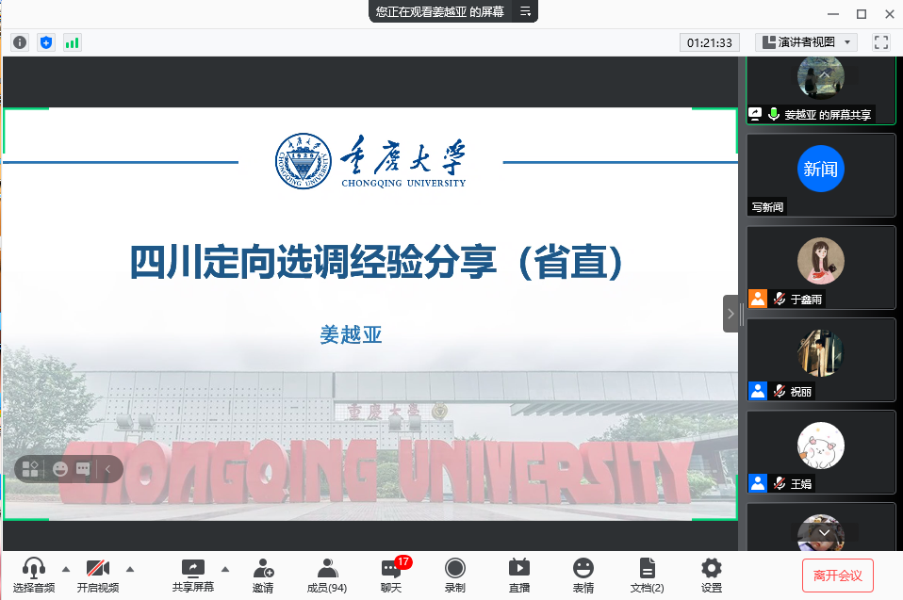903x600 pixels.
Task: Open the 表情 reactions icon
Action: [583, 574]
